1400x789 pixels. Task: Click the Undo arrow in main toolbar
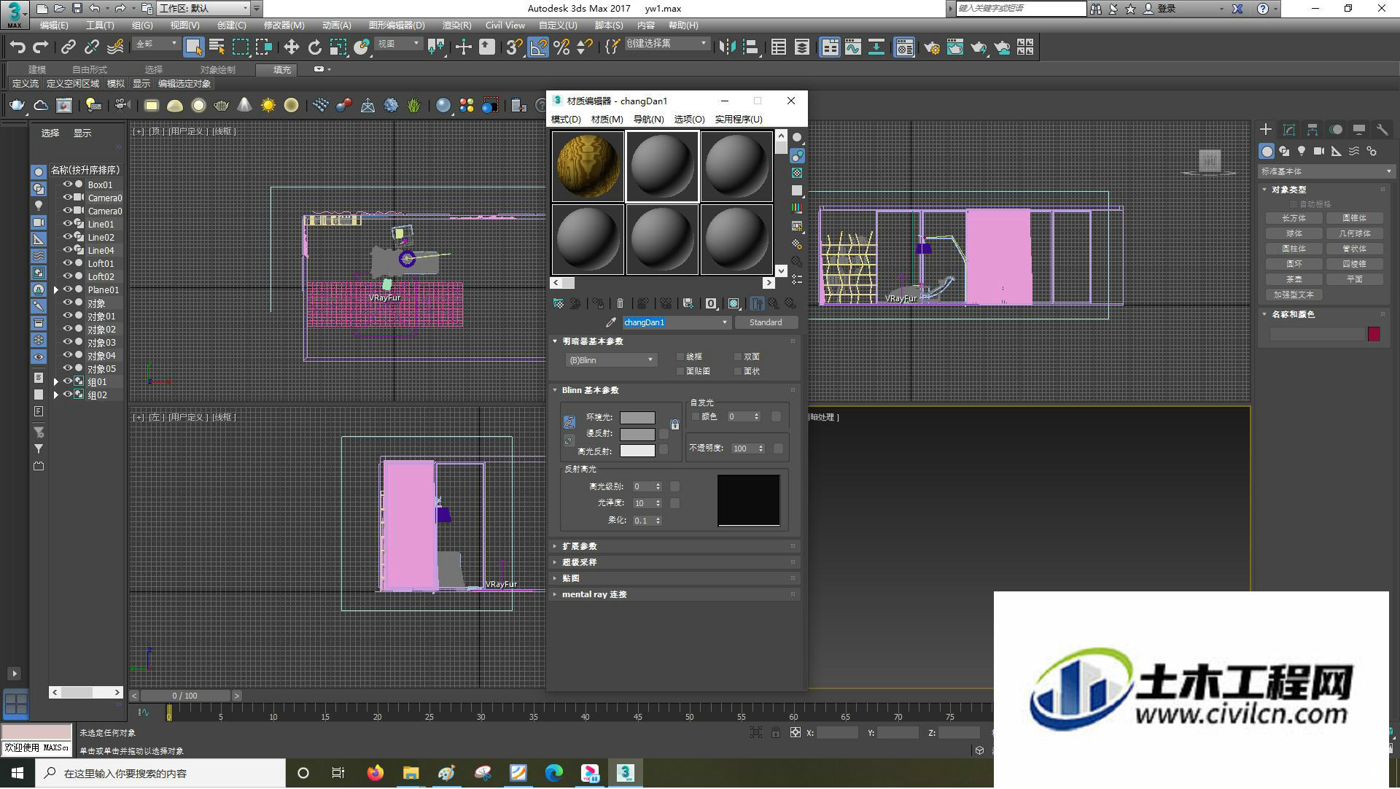(x=17, y=47)
